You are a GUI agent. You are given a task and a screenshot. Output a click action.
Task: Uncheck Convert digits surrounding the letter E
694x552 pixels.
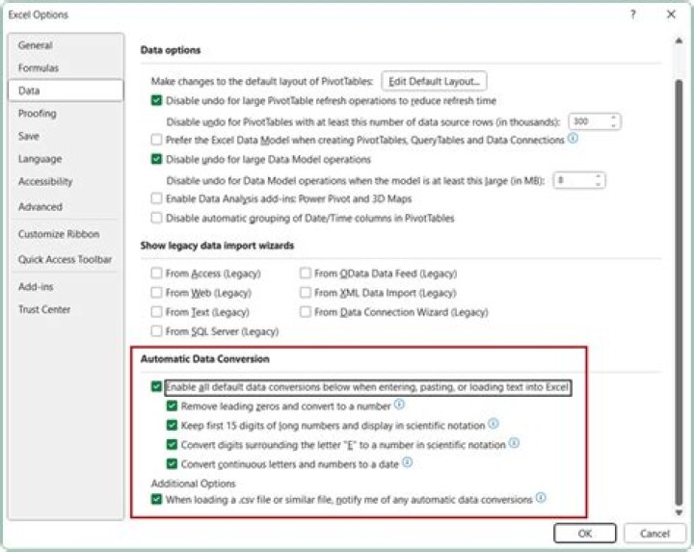(x=172, y=444)
